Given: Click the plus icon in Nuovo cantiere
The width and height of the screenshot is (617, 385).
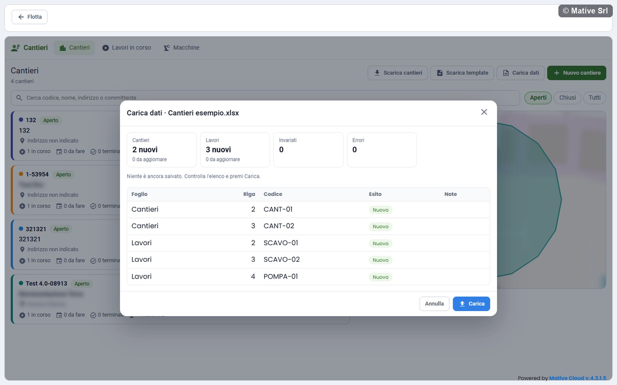Looking at the screenshot, I should [556, 73].
